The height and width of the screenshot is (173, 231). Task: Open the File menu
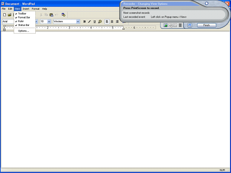pos(4,9)
